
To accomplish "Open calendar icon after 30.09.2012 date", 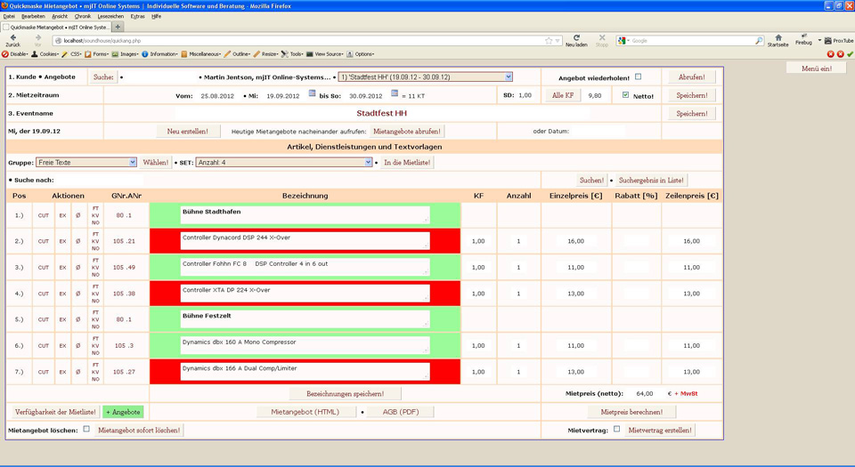I will (x=395, y=93).
